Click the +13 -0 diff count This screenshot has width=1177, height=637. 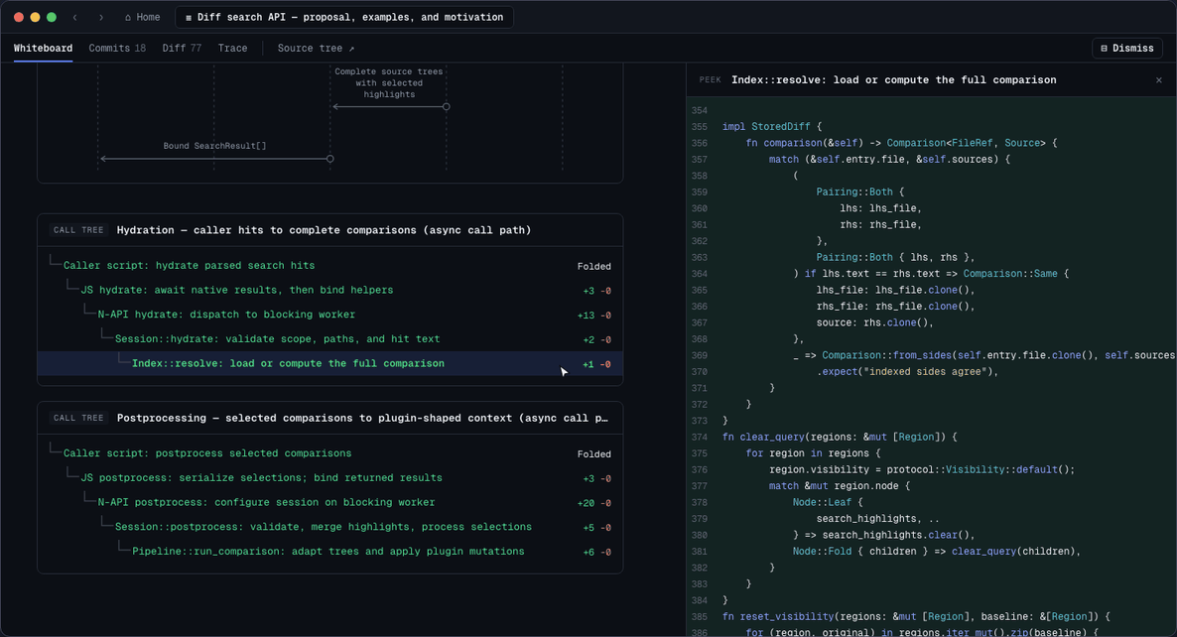tap(593, 316)
